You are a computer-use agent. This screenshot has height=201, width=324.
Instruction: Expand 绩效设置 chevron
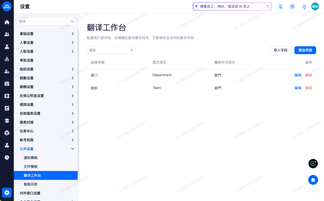click(72, 105)
